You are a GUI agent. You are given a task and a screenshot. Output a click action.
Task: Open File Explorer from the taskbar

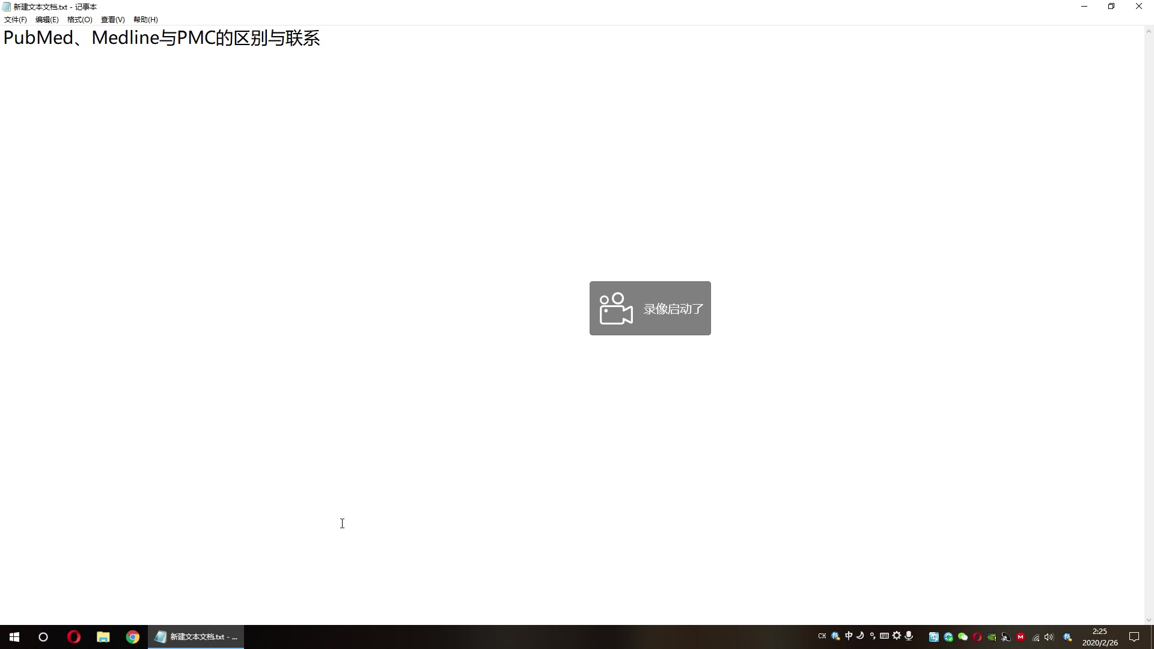(103, 637)
